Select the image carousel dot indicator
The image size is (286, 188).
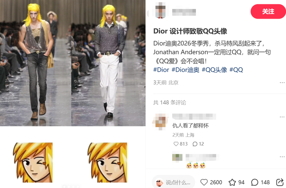click(x=71, y=186)
